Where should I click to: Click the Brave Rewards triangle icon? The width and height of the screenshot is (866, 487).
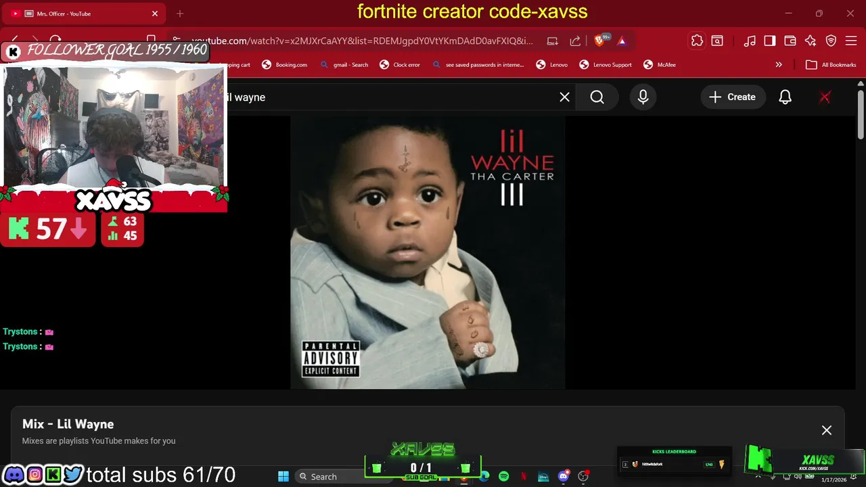pyautogui.click(x=622, y=41)
